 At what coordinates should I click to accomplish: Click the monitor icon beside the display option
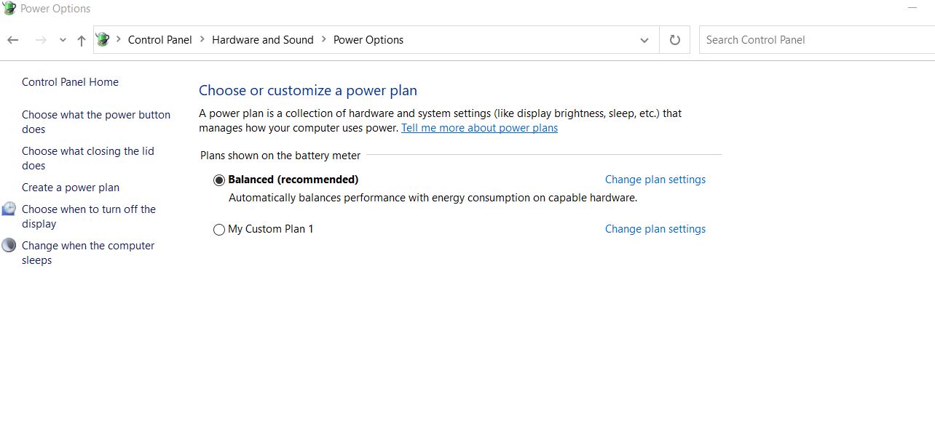(9, 209)
